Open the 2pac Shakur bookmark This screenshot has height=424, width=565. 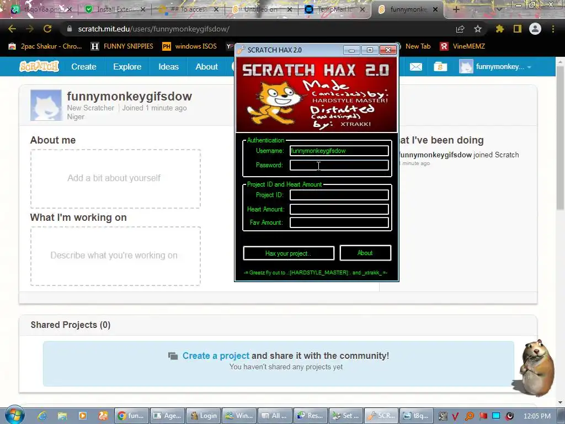[x=45, y=46]
